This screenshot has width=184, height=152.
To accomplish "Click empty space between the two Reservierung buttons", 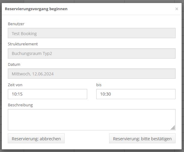I will tap(87, 138).
